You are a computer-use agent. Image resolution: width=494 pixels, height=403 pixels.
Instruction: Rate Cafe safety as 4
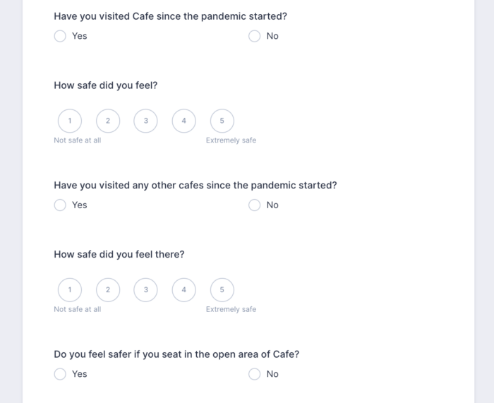[184, 121]
